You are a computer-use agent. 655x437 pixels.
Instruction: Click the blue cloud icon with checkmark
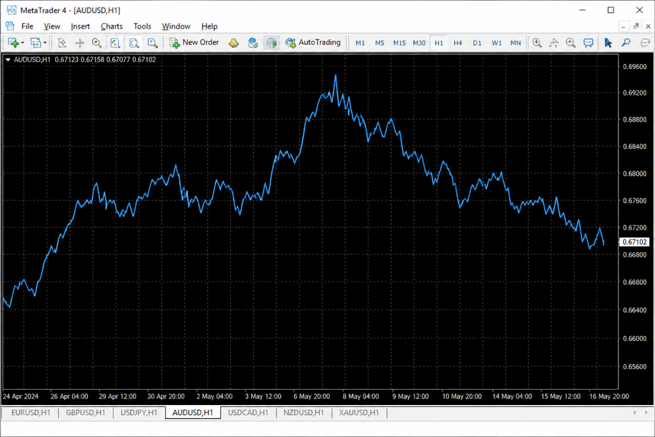tap(252, 43)
